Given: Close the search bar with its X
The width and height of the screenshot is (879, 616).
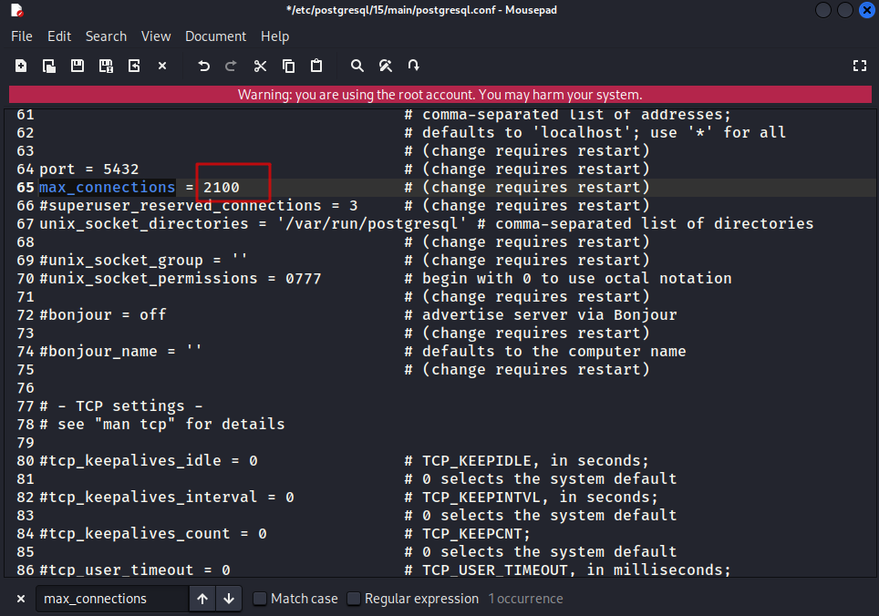Looking at the screenshot, I should 21,599.
